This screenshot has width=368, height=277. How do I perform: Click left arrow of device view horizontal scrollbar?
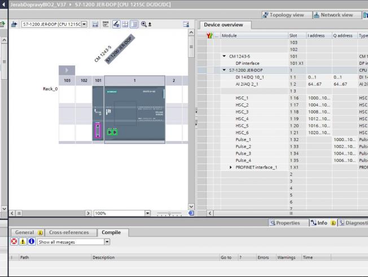[x=12, y=213]
